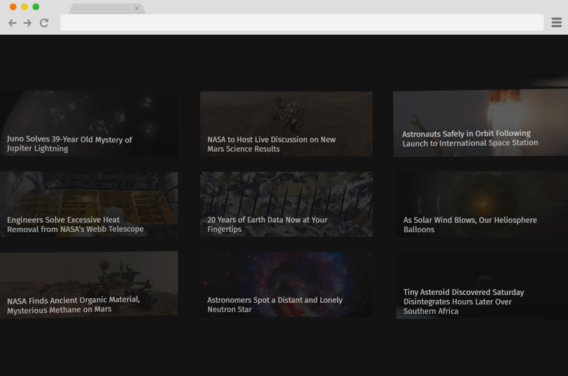Open NASA to Host Live Discussion article
Image resolution: width=568 pixels, height=376 pixels.
286,124
